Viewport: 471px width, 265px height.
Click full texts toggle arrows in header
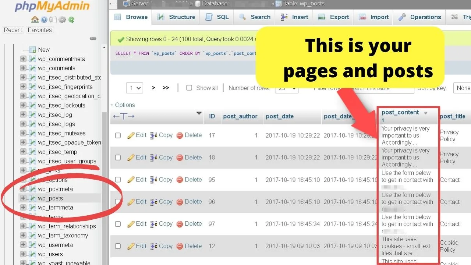click(124, 116)
